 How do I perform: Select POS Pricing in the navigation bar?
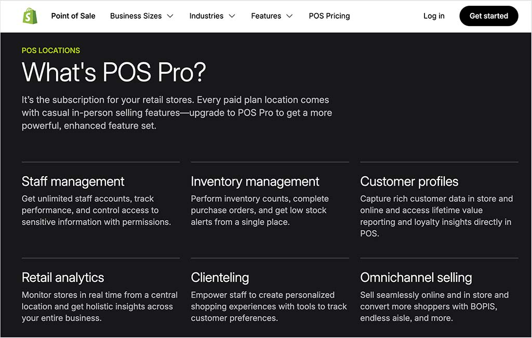(x=329, y=16)
